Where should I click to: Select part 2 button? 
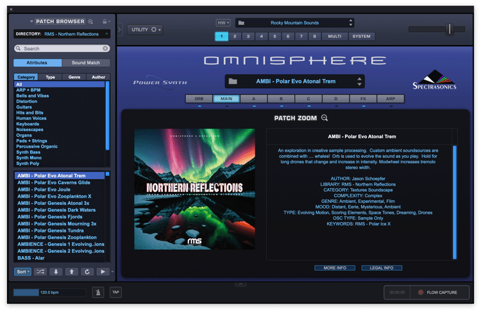pos(235,36)
